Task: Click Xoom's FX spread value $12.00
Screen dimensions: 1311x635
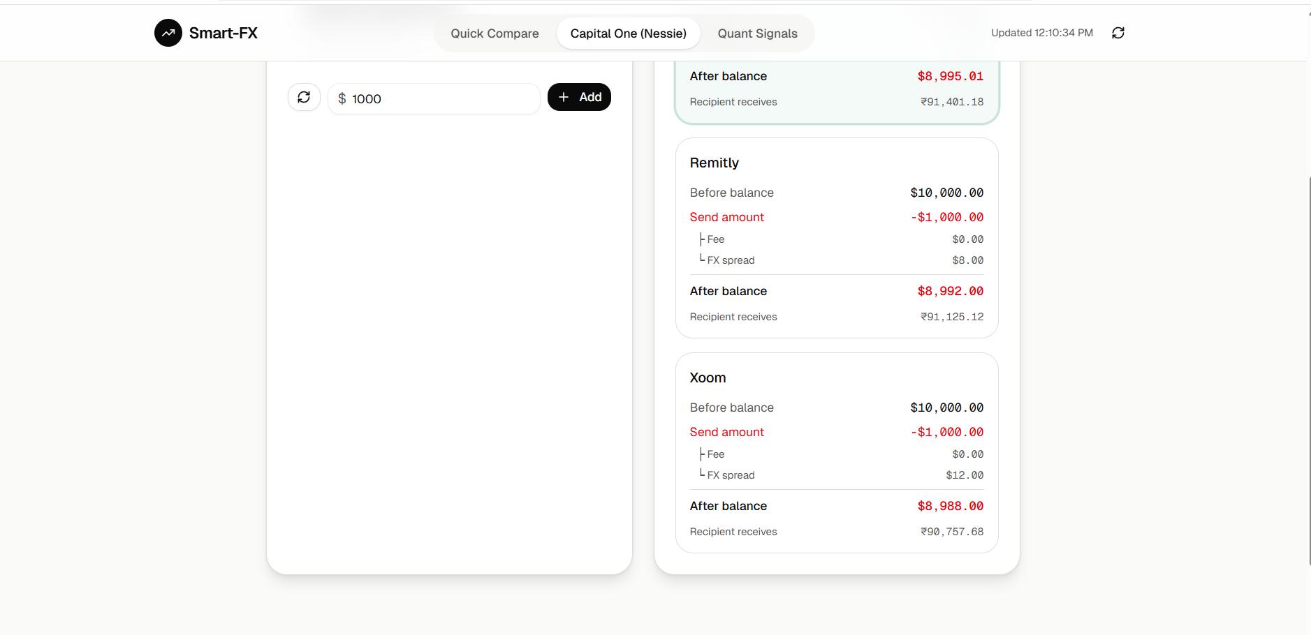Action: [x=965, y=475]
